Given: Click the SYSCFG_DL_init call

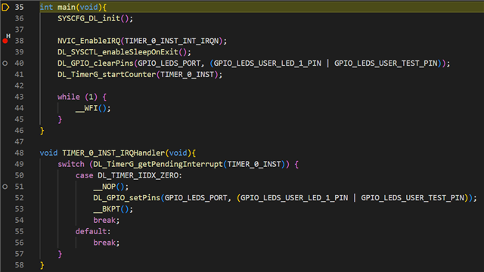Looking at the screenshot, I should pos(88,18).
